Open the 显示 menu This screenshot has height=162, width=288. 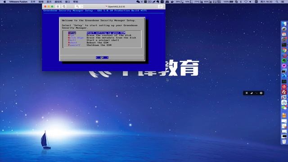pos(49,2)
